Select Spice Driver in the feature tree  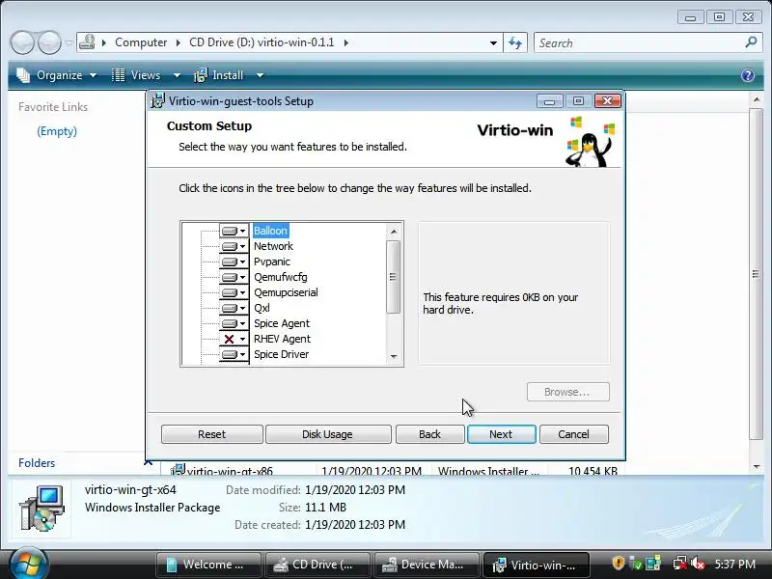tap(281, 354)
